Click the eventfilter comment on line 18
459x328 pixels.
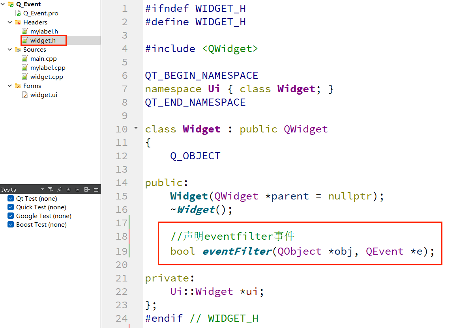pos(232,236)
